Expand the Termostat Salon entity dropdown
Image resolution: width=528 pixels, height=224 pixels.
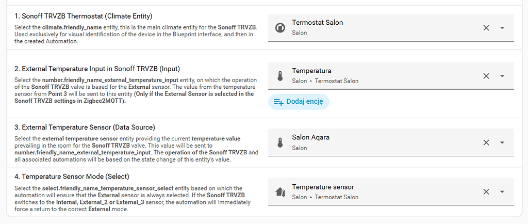[x=502, y=28]
